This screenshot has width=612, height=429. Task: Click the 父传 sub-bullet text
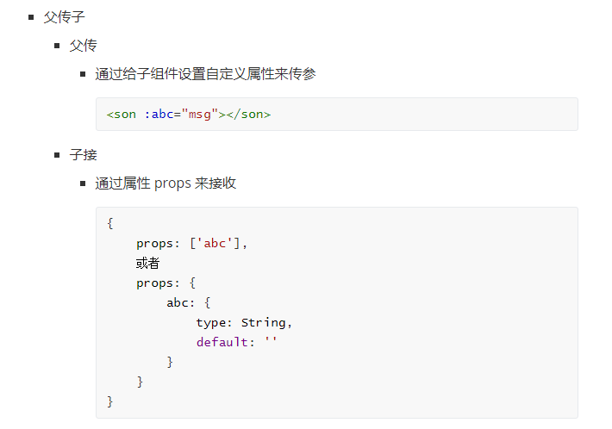tap(83, 46)
